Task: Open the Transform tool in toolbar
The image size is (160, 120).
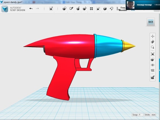Action: click(x=51, y=9)
